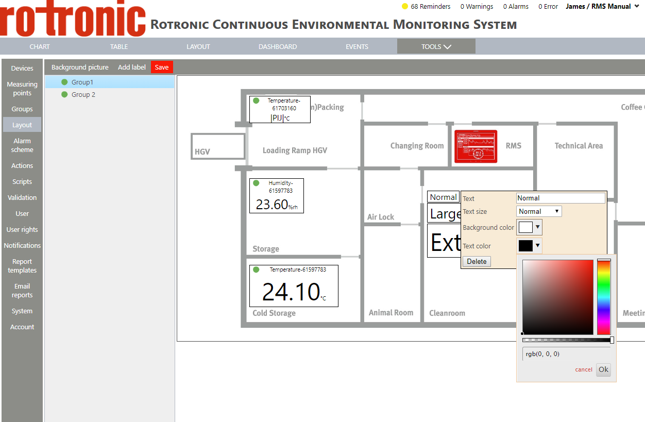Click the 0 Warnings status text
Screen dimensions: 645x422
[477, 6]
